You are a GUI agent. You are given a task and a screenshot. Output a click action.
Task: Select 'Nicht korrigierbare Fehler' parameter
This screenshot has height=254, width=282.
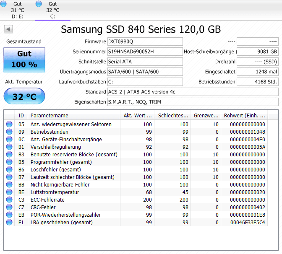60,185
